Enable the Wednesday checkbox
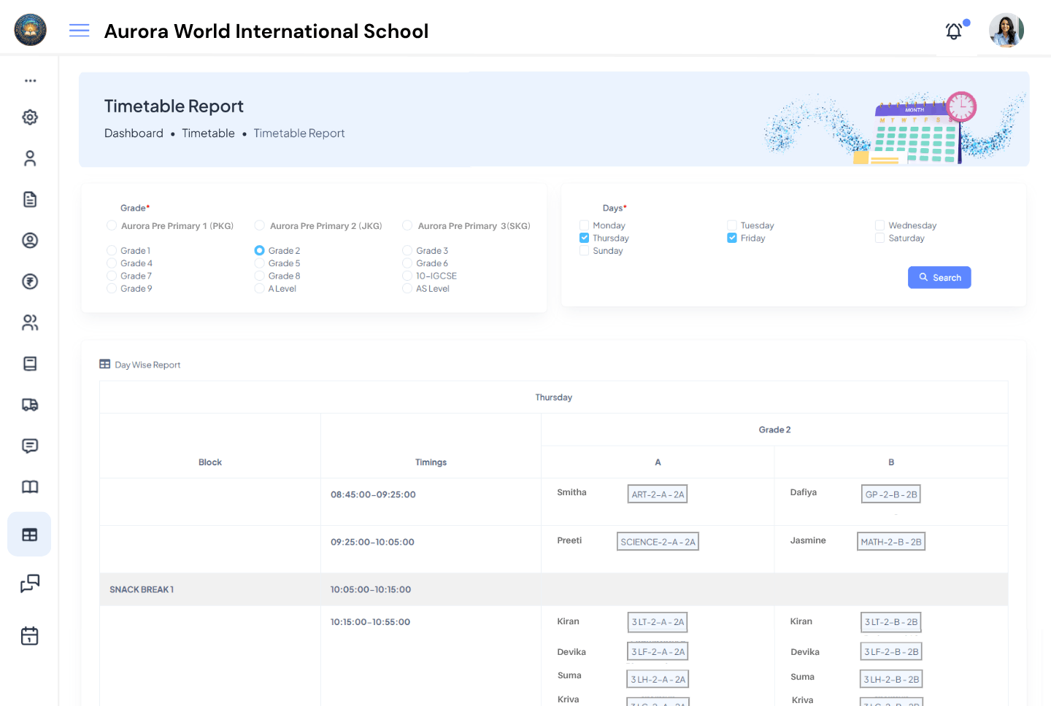 [x=879, y=225]
